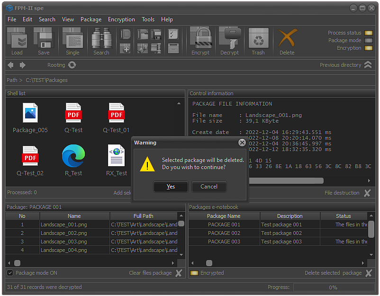Image resolution: width=380 pixels, height=296 pixels.
Task: Select the Package_005 image file
Action: [x=30, y=118]
